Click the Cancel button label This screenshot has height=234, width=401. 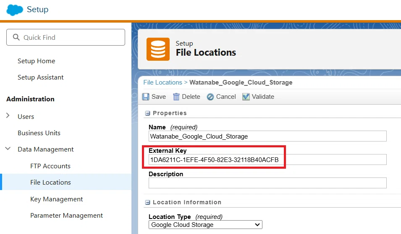[x=226, y=97]
